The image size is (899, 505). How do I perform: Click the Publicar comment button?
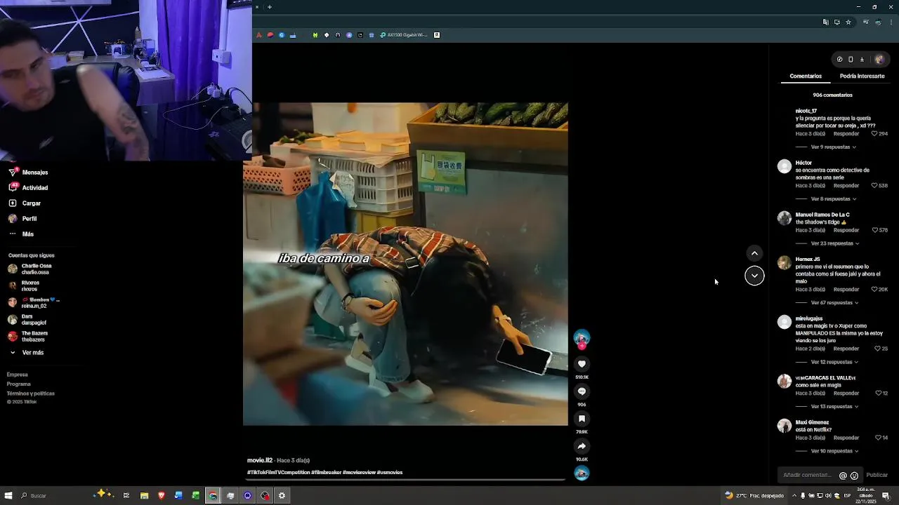[x=877, y=476]
